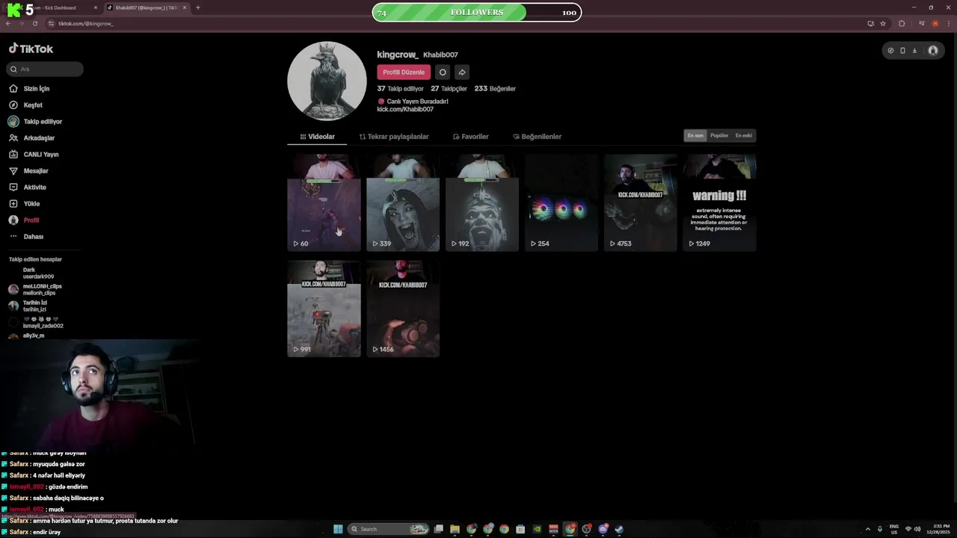Switch to the Beğenilenler tab

click(537, 137)
